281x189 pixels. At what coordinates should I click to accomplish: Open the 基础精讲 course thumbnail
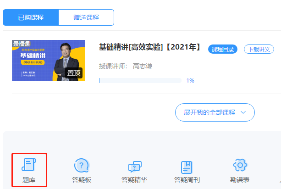pos(49,61)
